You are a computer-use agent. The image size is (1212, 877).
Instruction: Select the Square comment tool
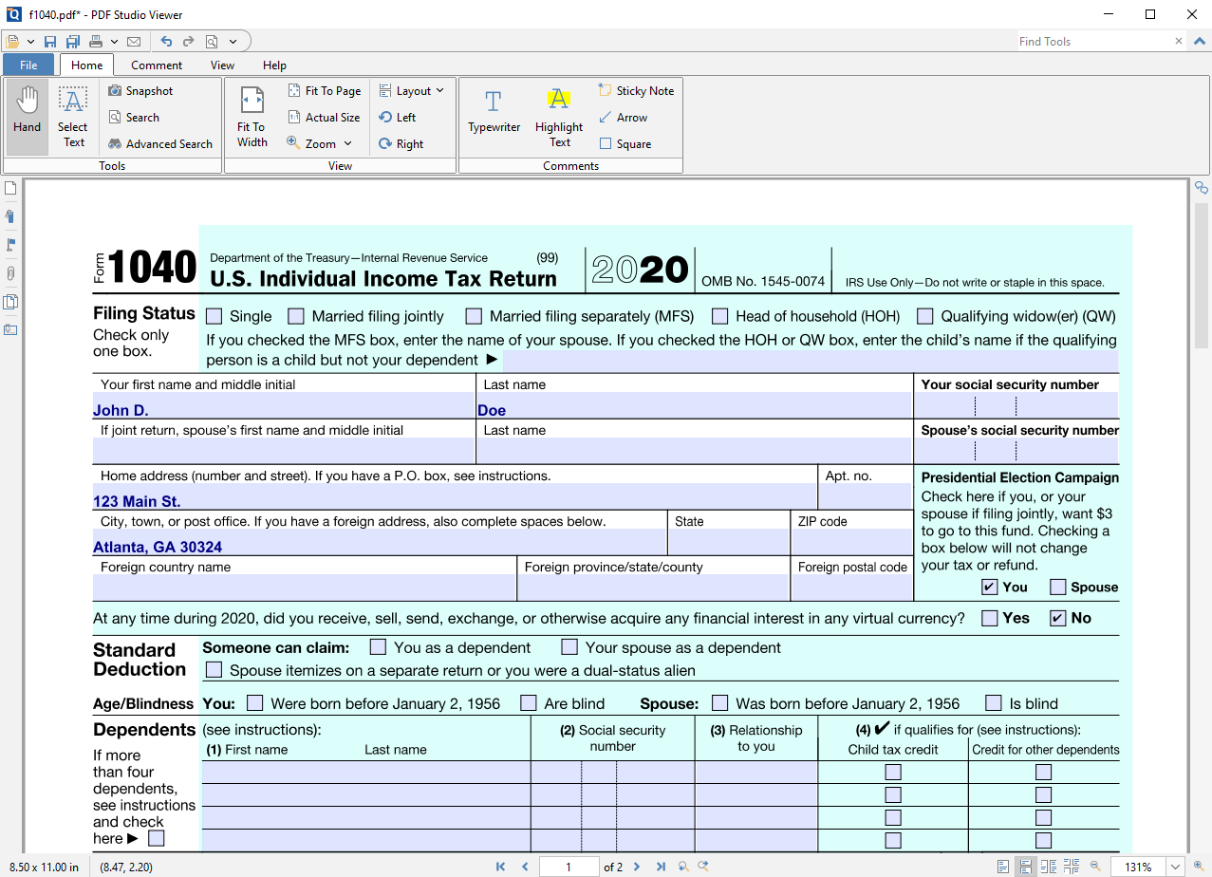point(626,143)
